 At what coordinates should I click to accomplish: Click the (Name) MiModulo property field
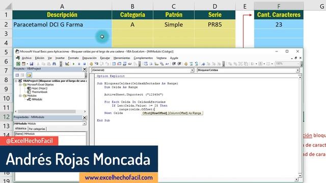coord(50,134)
